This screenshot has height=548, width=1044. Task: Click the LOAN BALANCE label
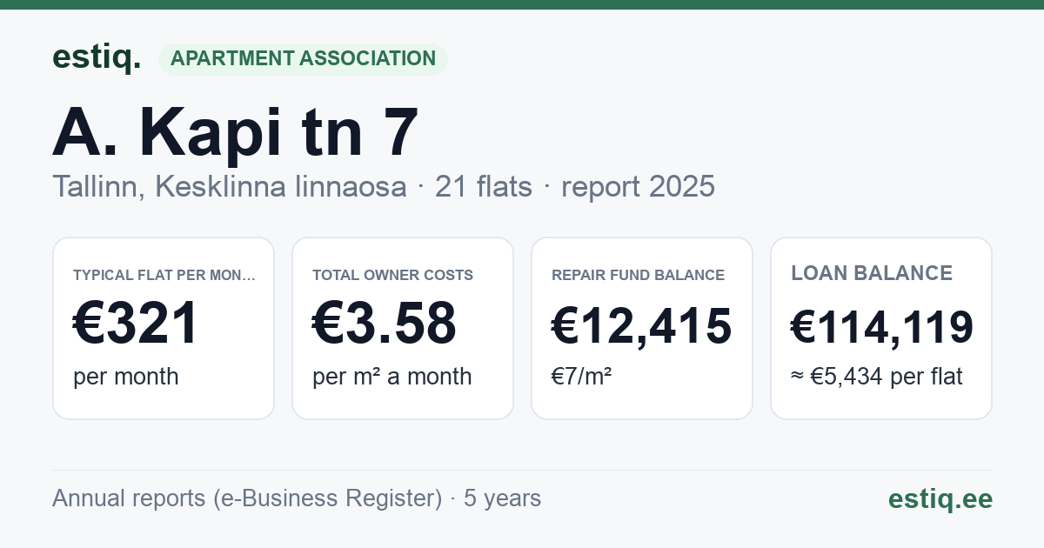[x=872, y=273]
